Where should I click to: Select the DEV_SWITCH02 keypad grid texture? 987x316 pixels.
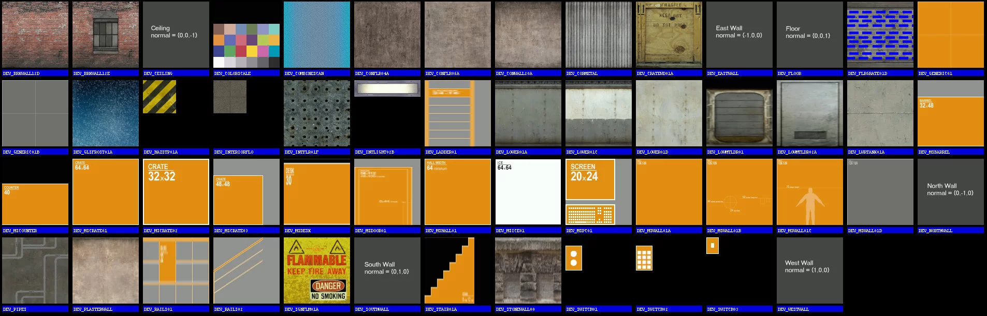pyautogui.click(x=644, y=258)
